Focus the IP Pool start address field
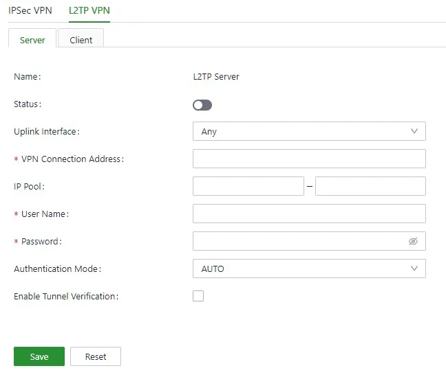The height and width of the screenshot is (377, 446). pos(248,186)
